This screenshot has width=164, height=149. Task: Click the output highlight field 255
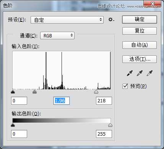pyautogui.click(x=104, y=134)
